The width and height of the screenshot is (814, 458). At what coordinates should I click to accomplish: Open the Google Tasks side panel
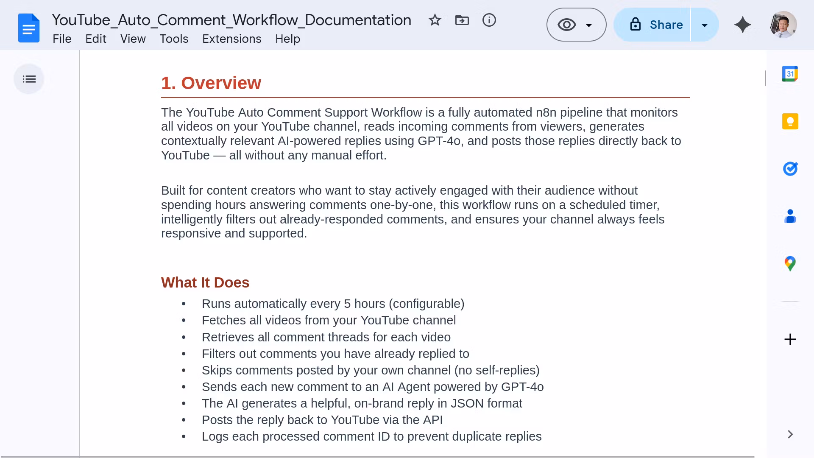790,169
